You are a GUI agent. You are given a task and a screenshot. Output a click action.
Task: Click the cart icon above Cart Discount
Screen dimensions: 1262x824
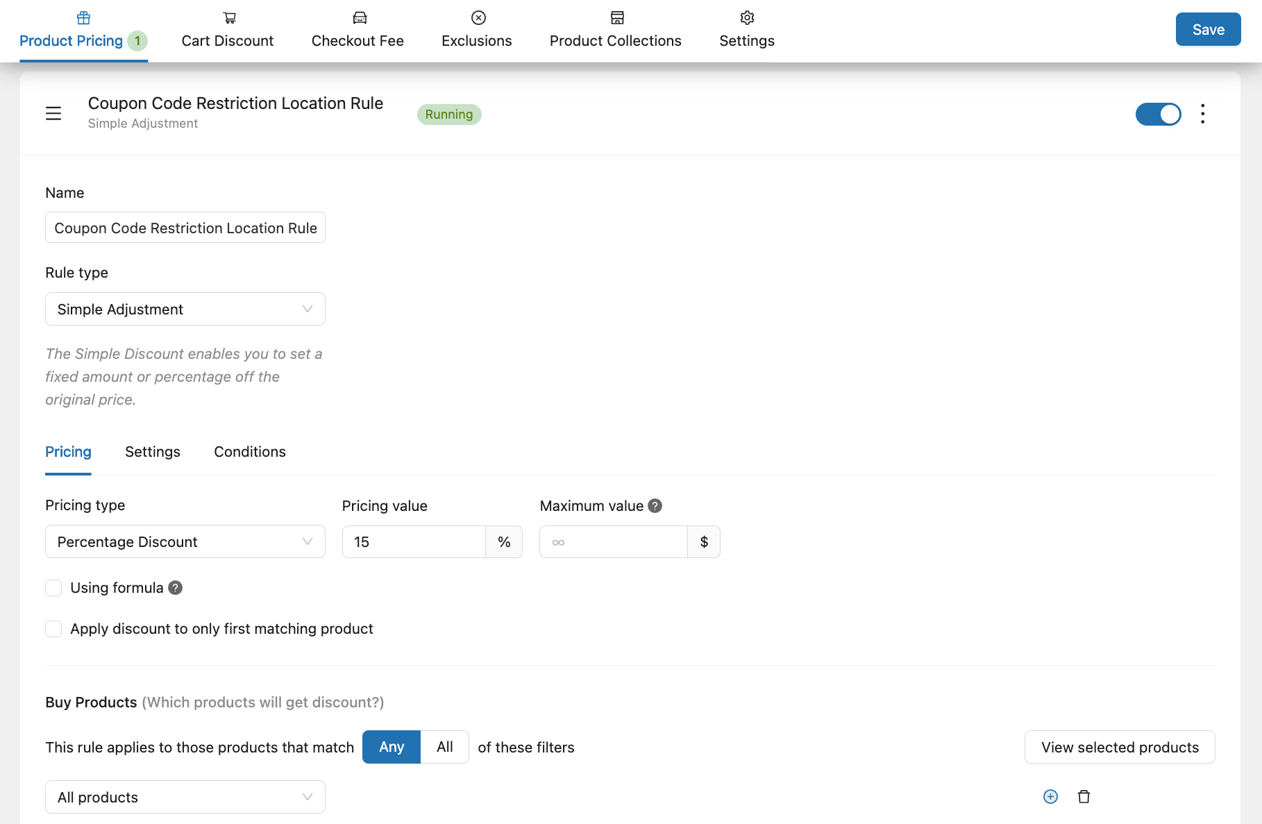click(229, 18)
